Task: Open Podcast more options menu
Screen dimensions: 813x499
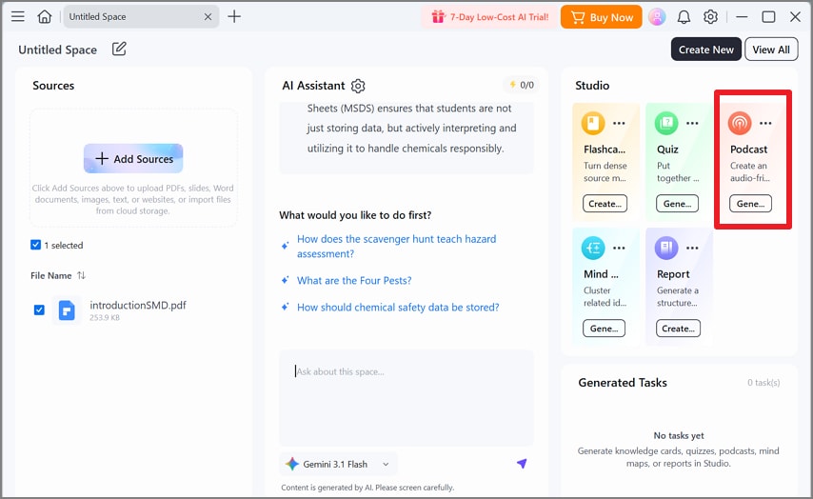Action: (x=765, y=123)
